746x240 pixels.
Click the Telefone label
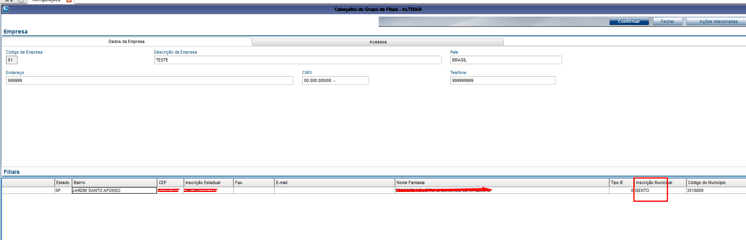[458, 73]
